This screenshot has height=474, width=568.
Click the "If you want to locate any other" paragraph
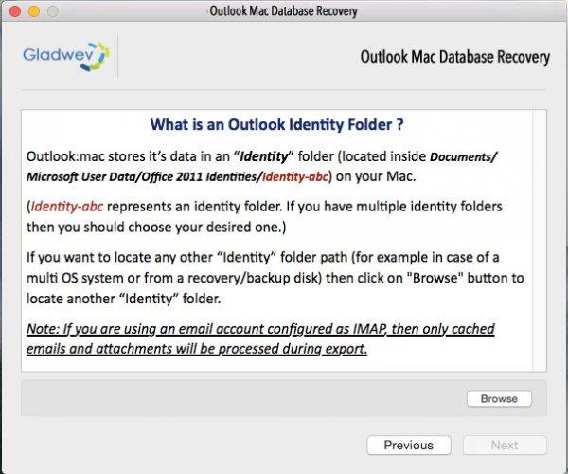pyautogui.click(x=275, y=278)
